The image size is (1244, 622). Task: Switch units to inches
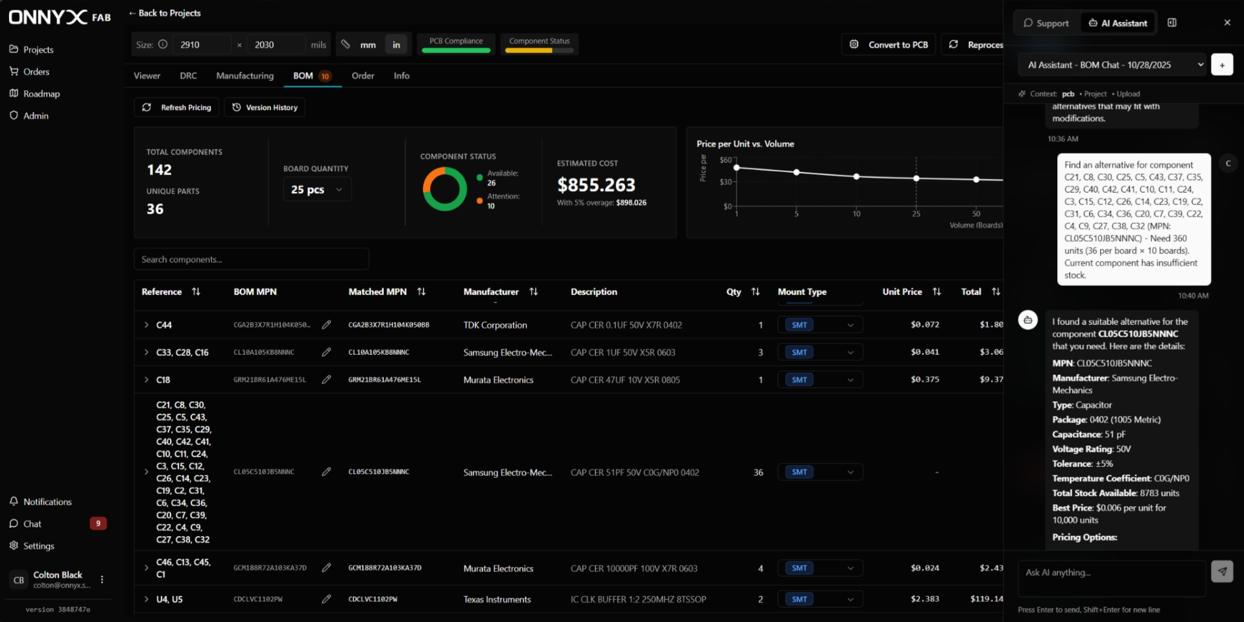pos(396,45)
